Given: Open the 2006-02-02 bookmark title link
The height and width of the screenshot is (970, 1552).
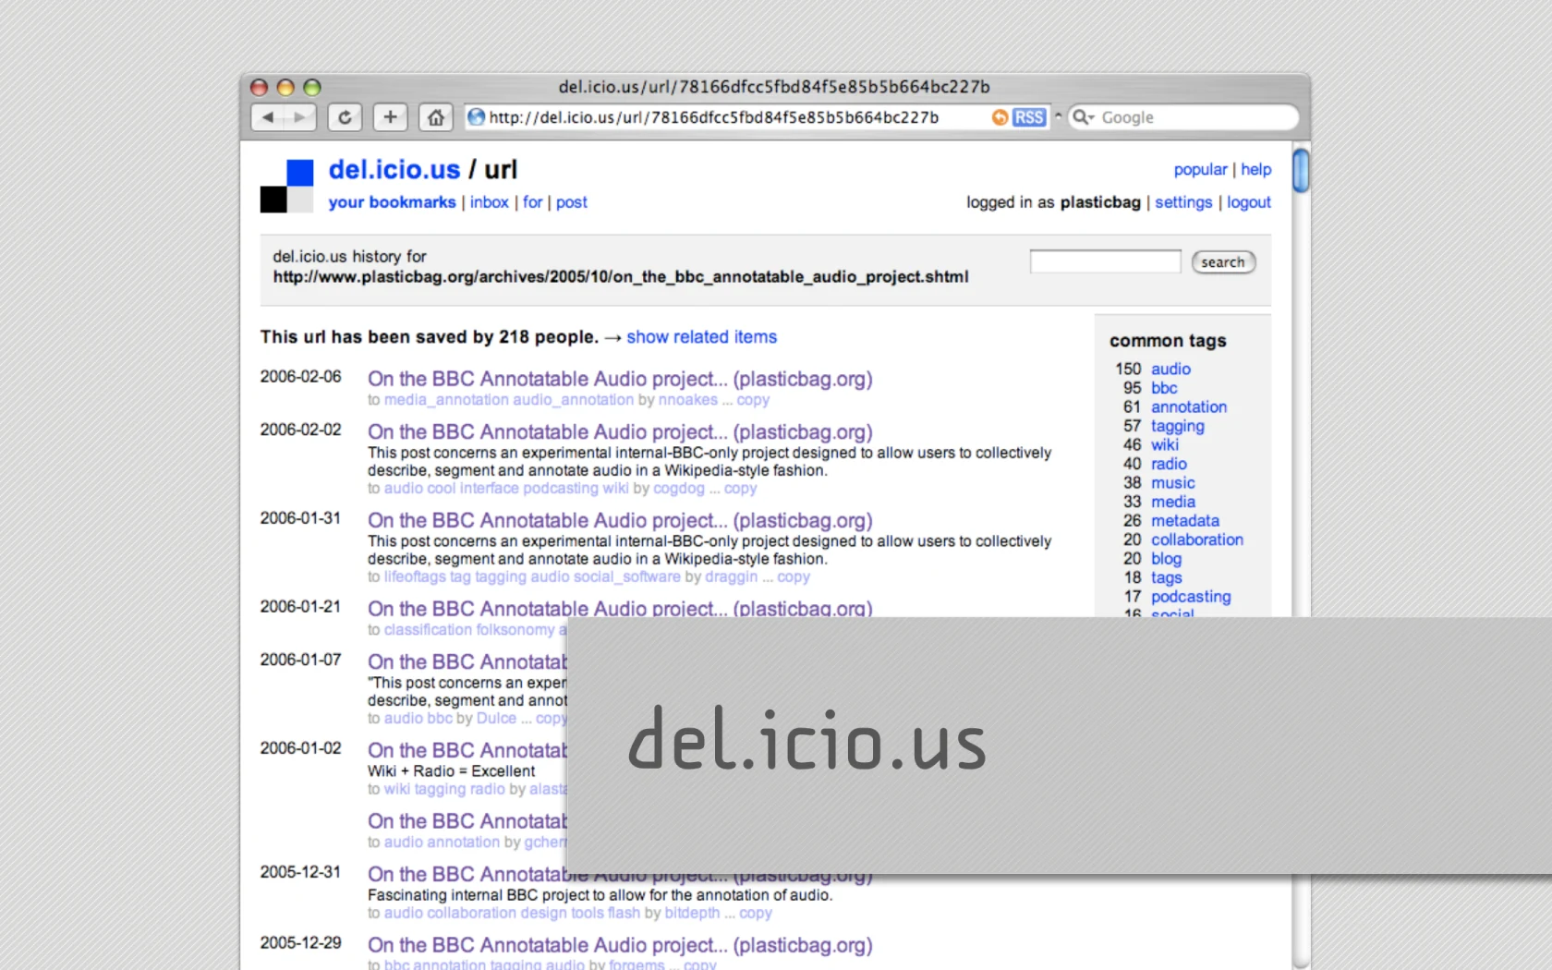Looking at the screenshot, I should tap(620, 431).
